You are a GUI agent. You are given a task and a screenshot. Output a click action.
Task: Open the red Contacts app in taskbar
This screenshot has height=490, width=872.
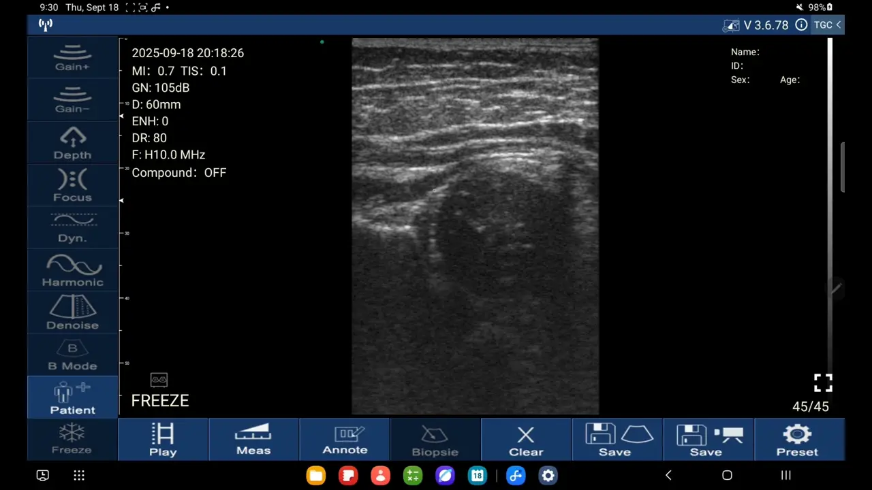coord(381,476)
